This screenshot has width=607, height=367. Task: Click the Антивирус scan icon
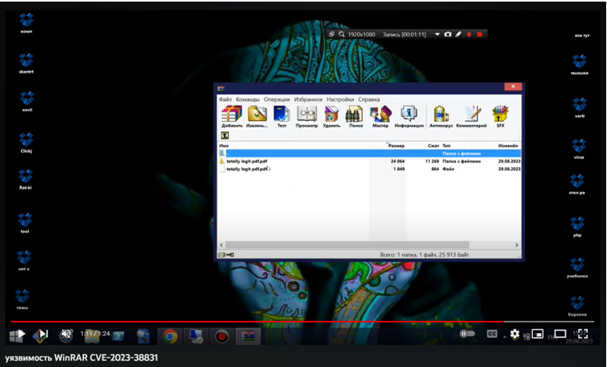point(441,116)
